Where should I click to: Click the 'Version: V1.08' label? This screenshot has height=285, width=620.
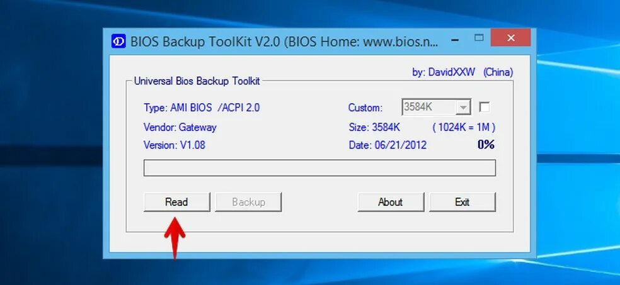[x=175, y=145]
